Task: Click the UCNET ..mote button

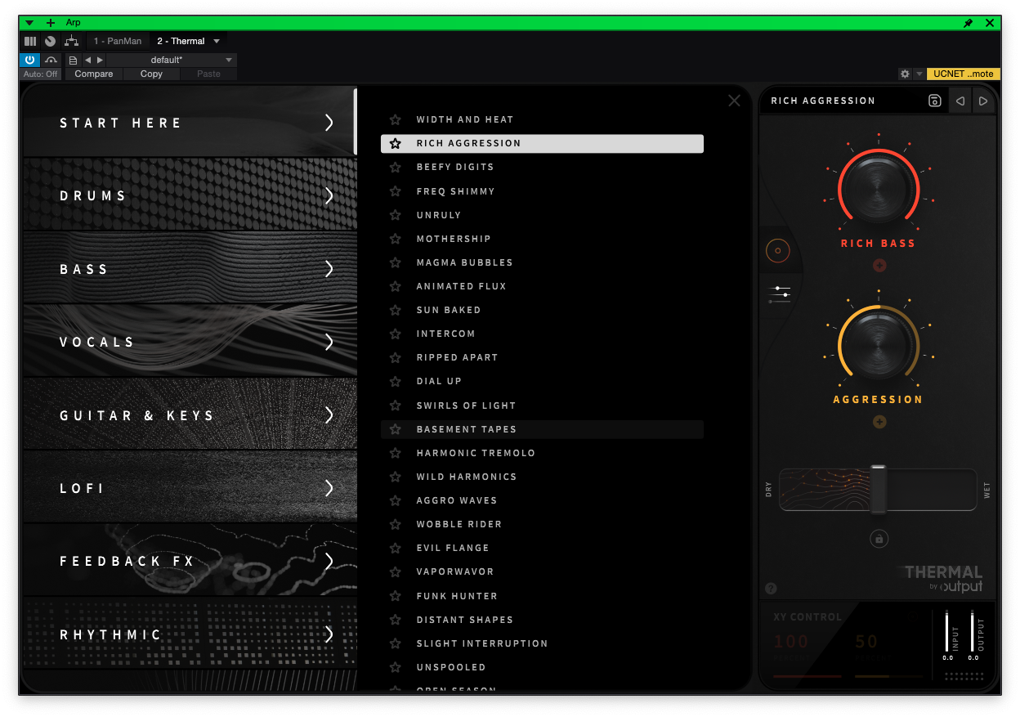Action: click(x=964, y=74)
